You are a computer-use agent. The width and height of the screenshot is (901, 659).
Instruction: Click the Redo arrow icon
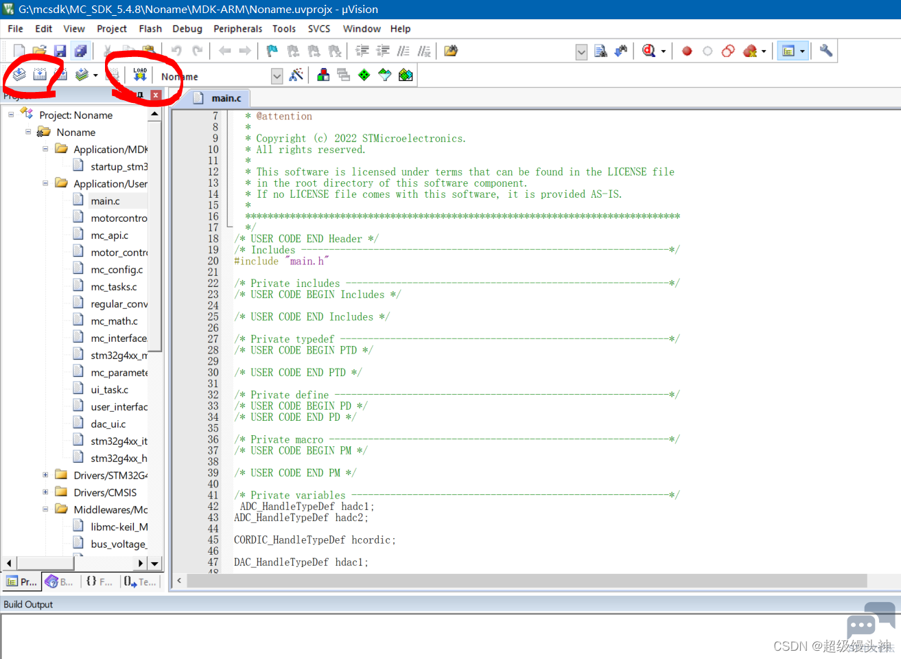(x=198, y=51)
